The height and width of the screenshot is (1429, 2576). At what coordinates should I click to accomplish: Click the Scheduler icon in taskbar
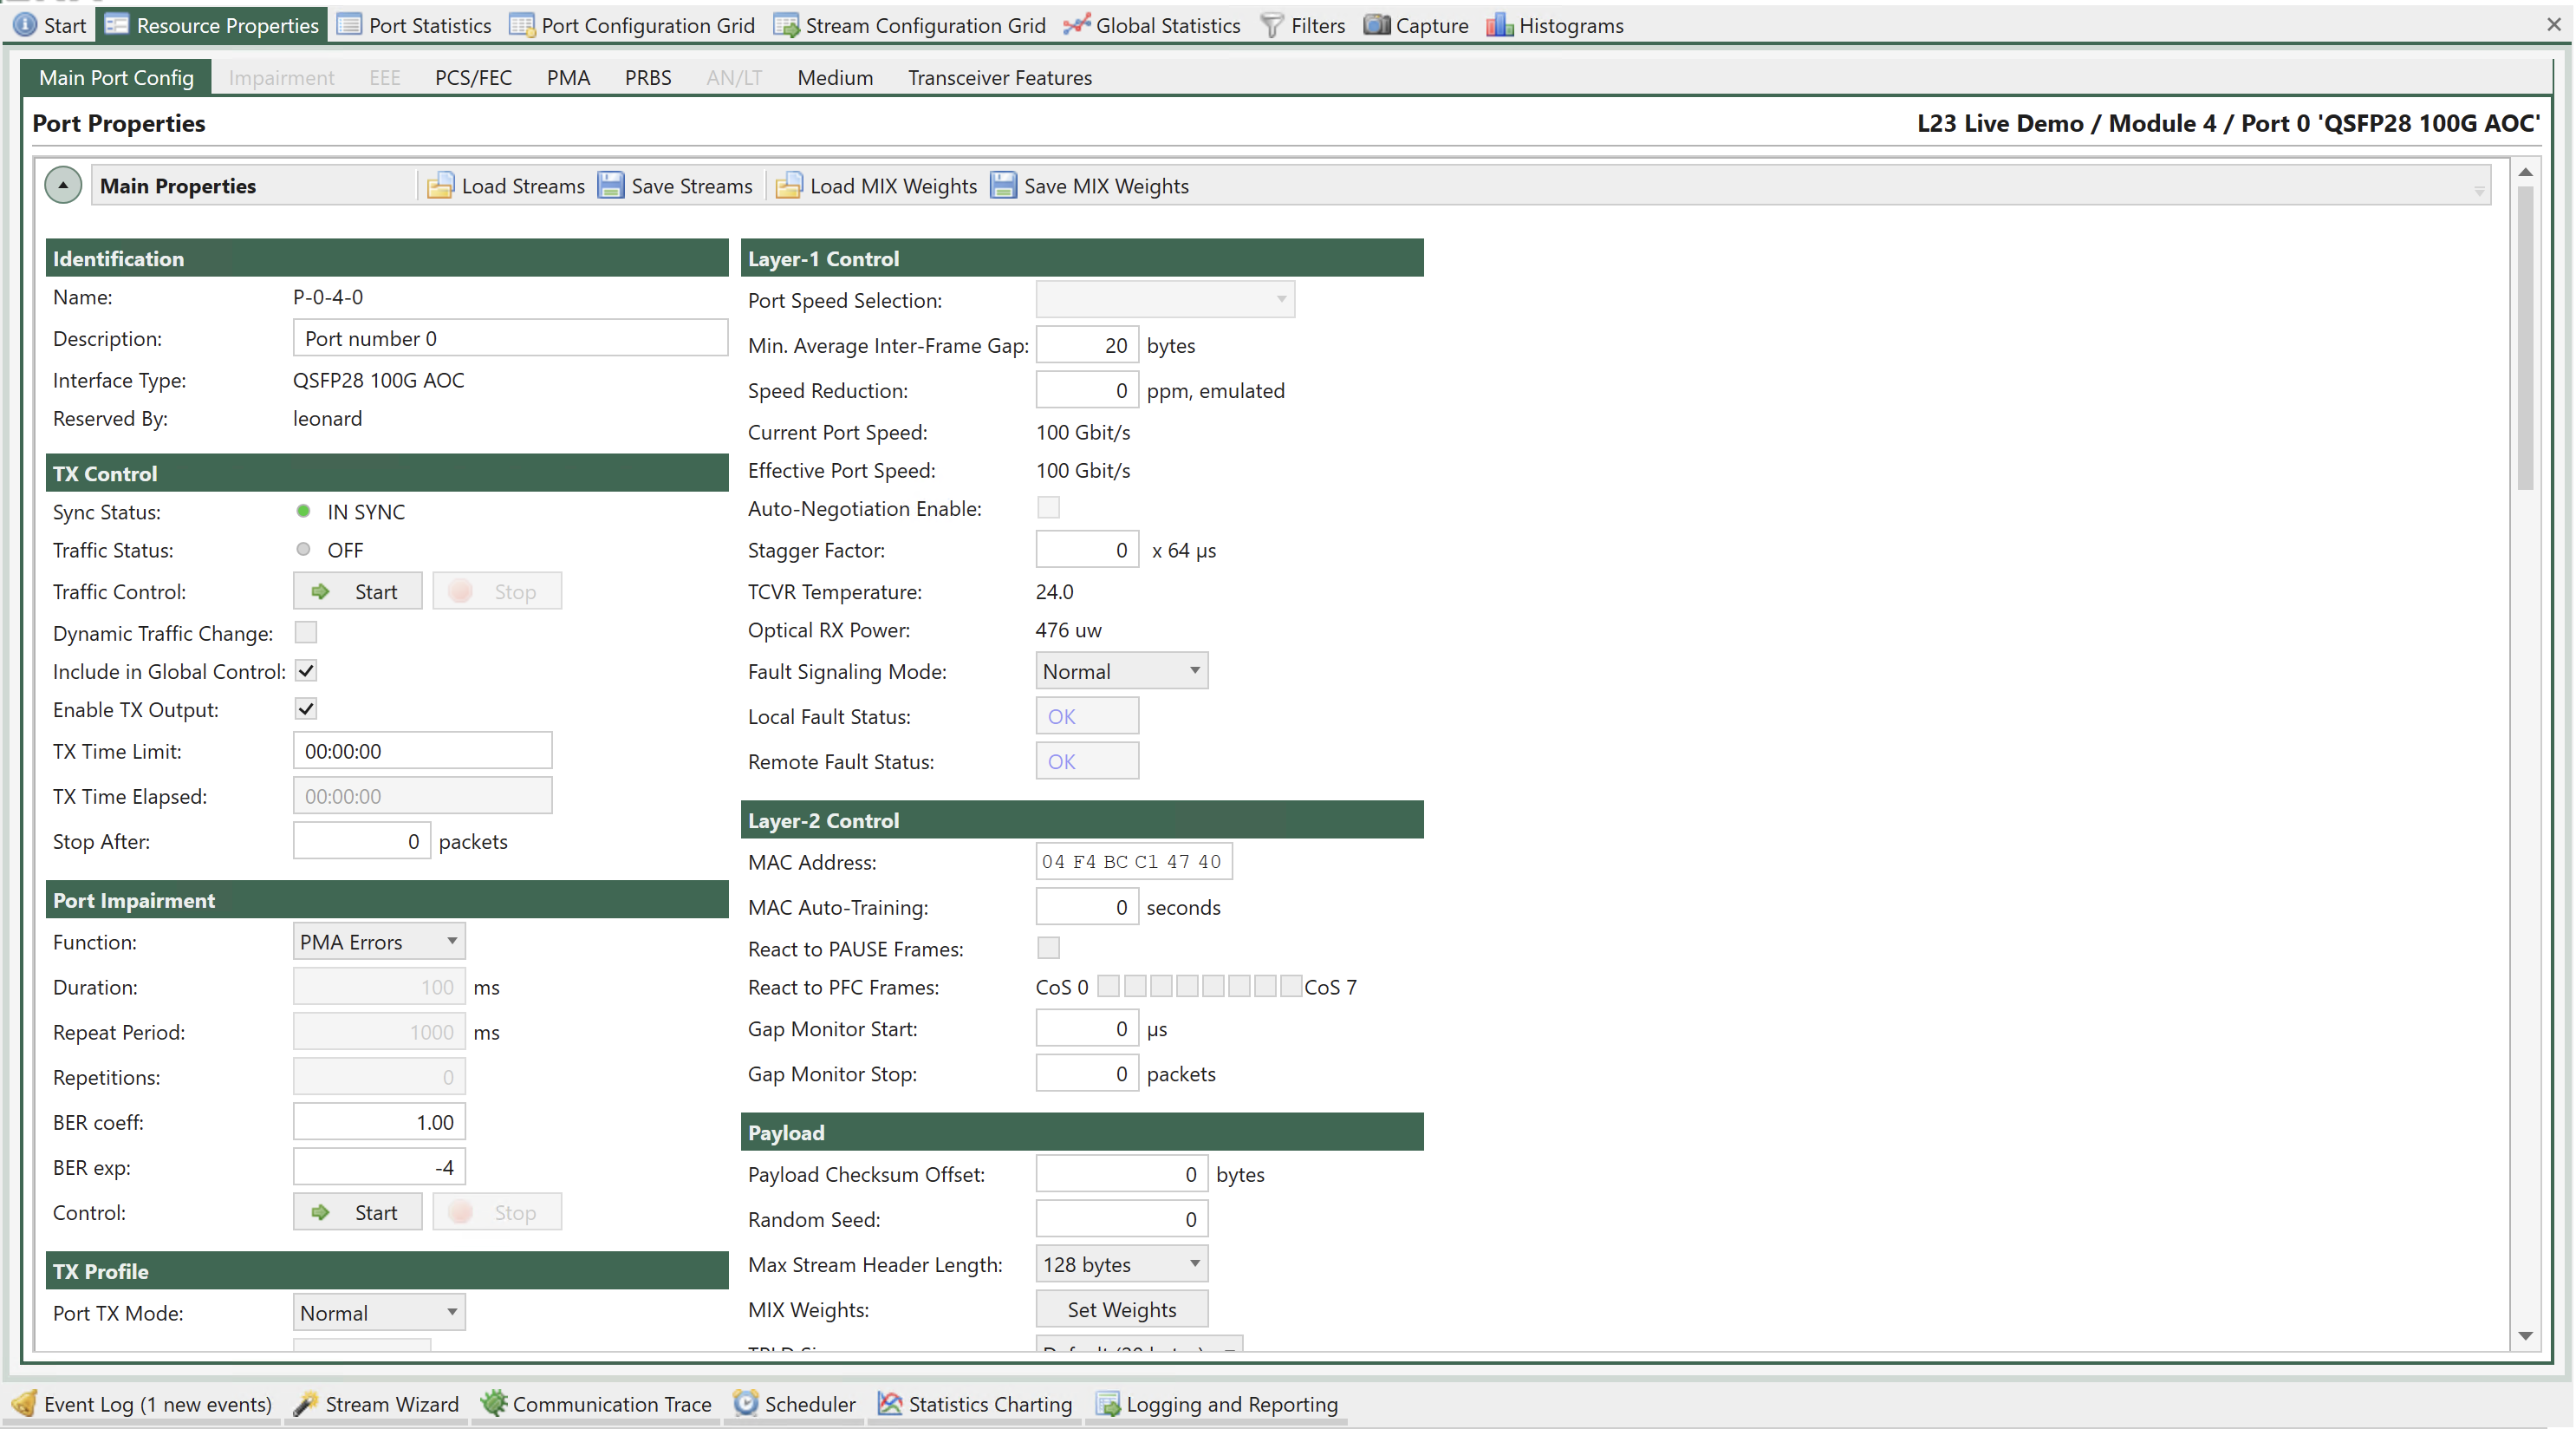[x=747, y=1403]
